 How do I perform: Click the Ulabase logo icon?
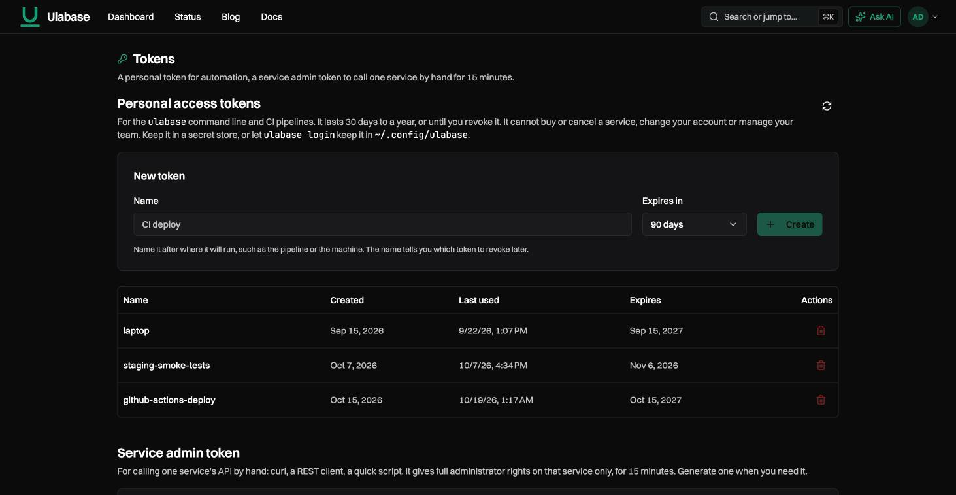click(30, 16)
